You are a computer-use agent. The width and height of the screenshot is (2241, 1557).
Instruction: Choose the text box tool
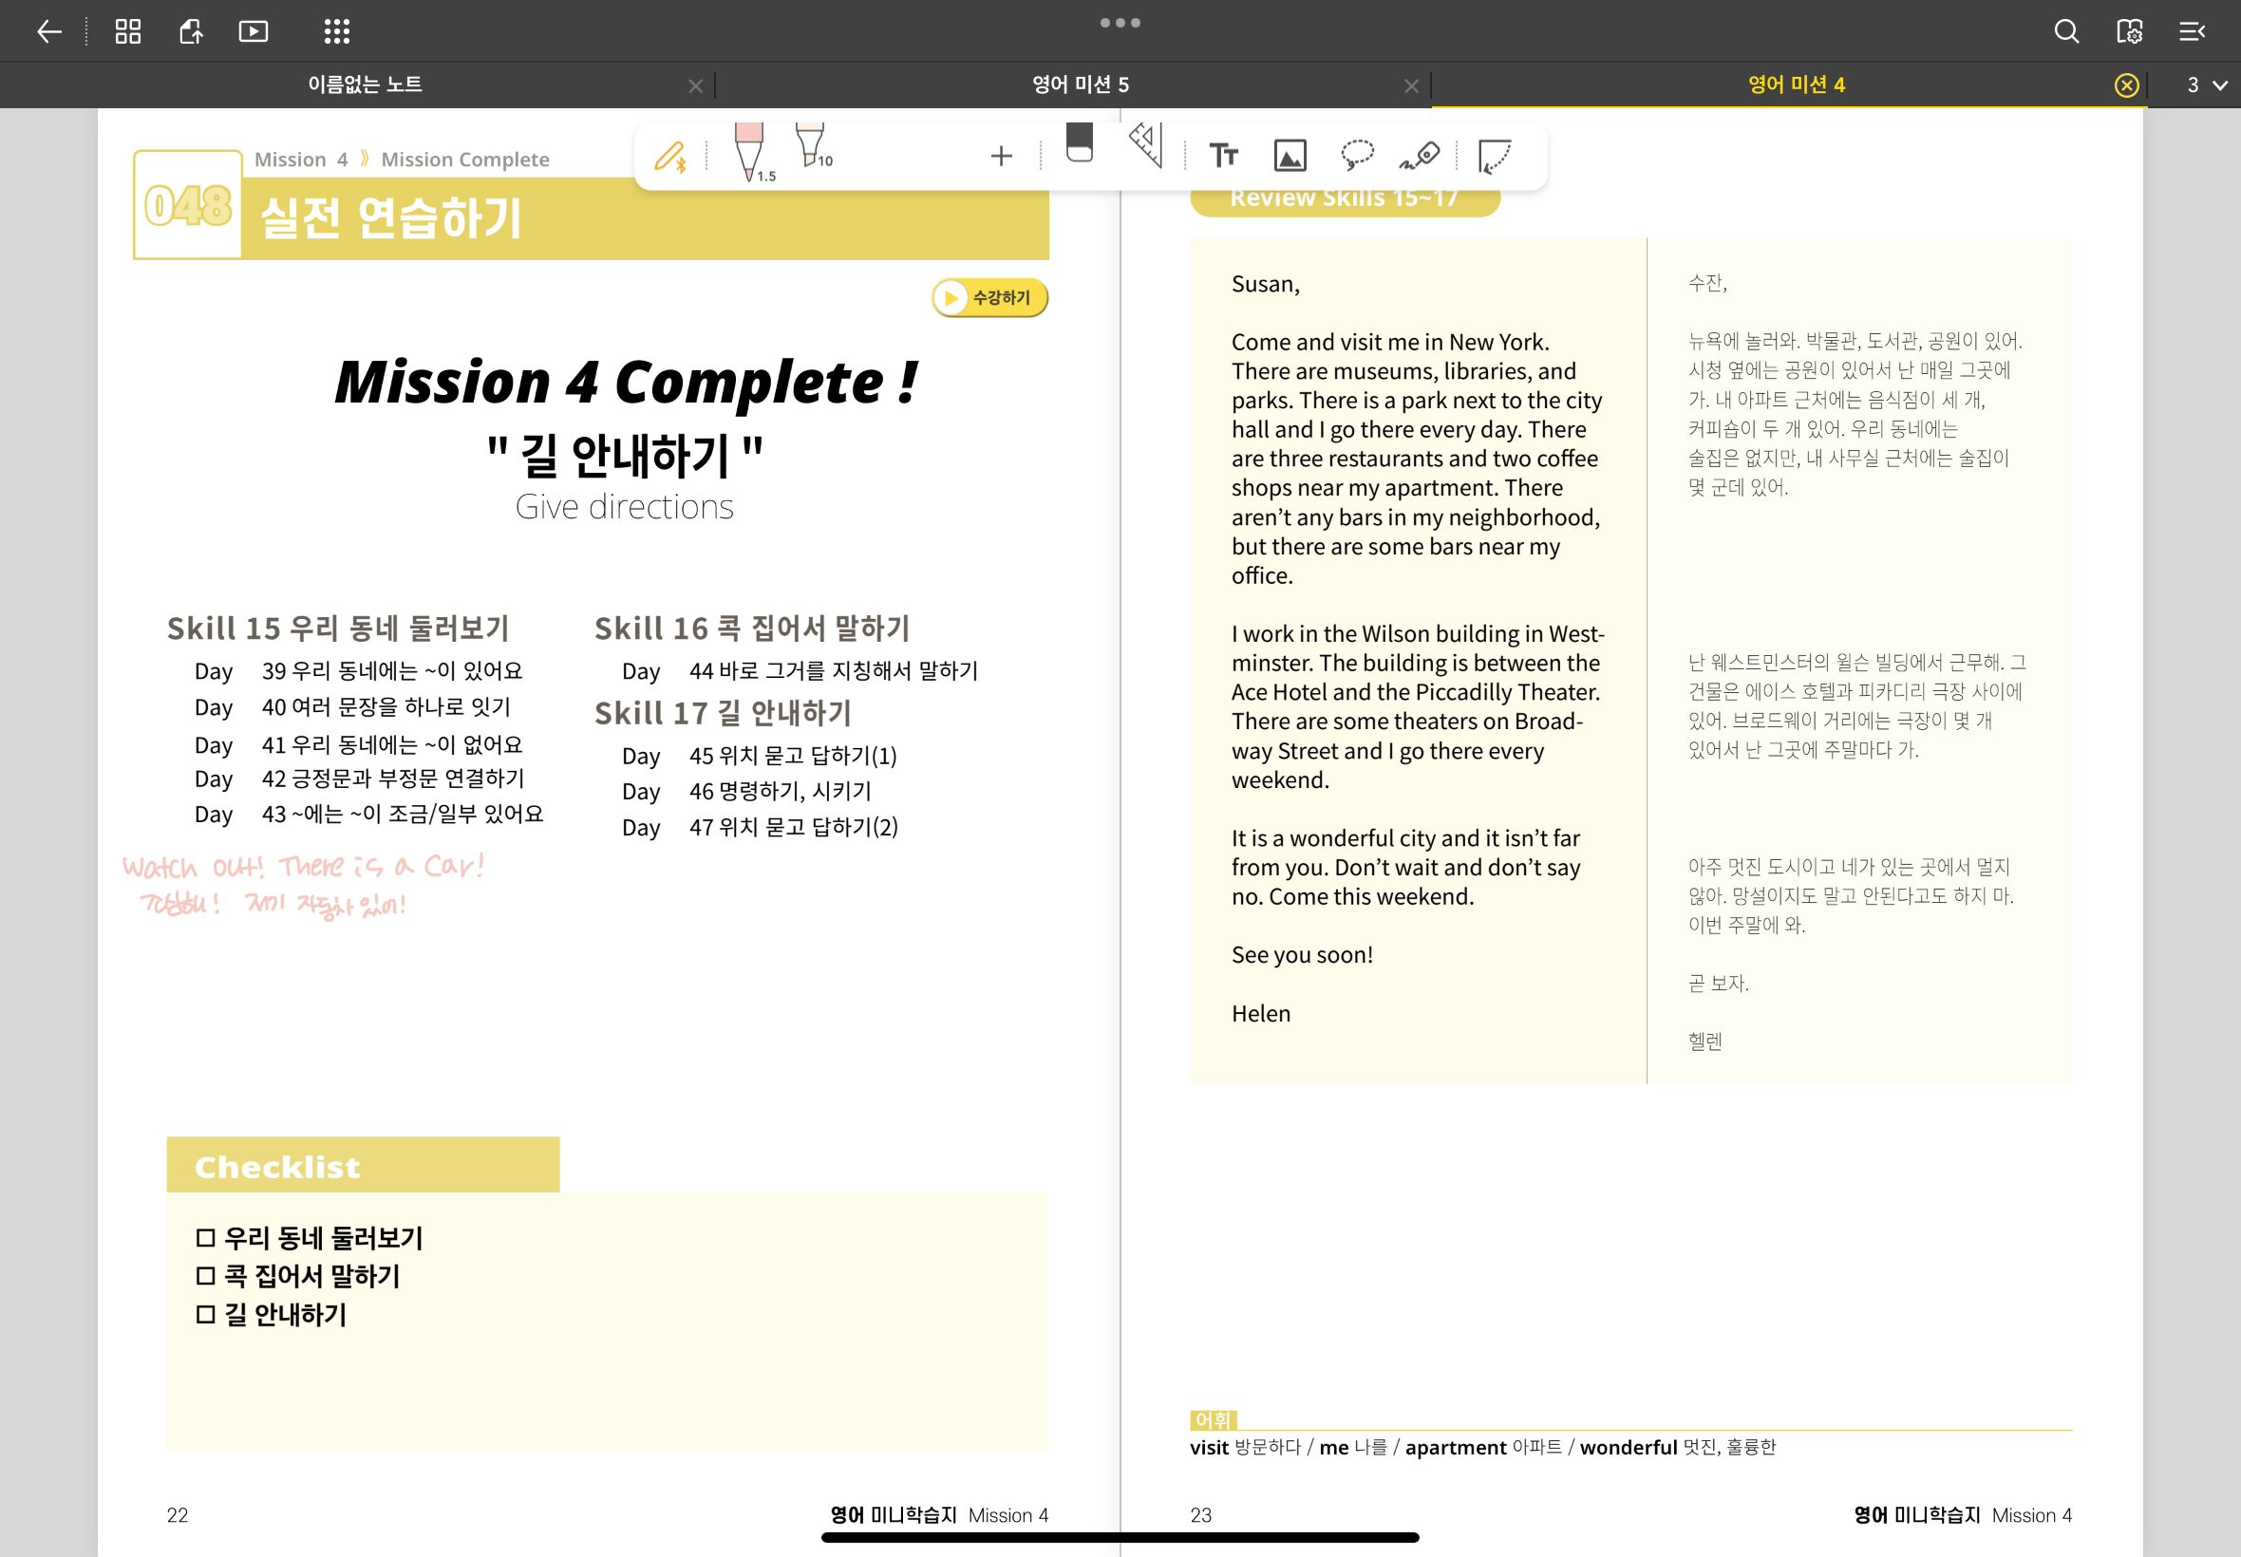[1223, 155]
